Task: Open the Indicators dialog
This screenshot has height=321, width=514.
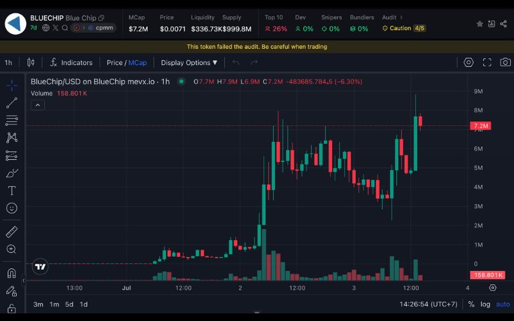Action: click(71, 62)
